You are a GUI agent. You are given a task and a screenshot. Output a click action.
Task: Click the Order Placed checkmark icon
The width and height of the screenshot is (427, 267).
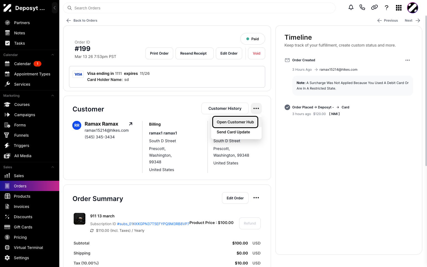[x=287, y=107]
